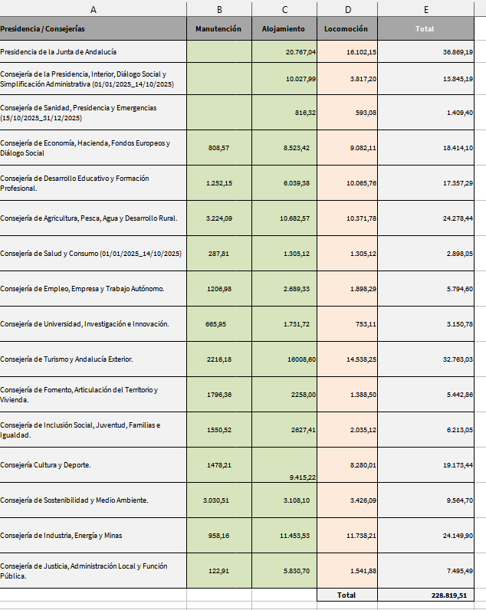Image resolution: width=486 pixels, height=610 pixels.
Task: Select column A header
Action: 93,10
